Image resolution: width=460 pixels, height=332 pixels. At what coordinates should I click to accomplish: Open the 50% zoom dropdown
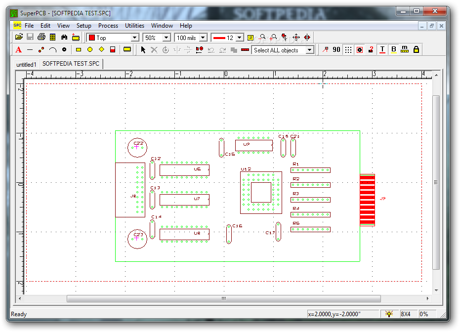pos(167,38)
